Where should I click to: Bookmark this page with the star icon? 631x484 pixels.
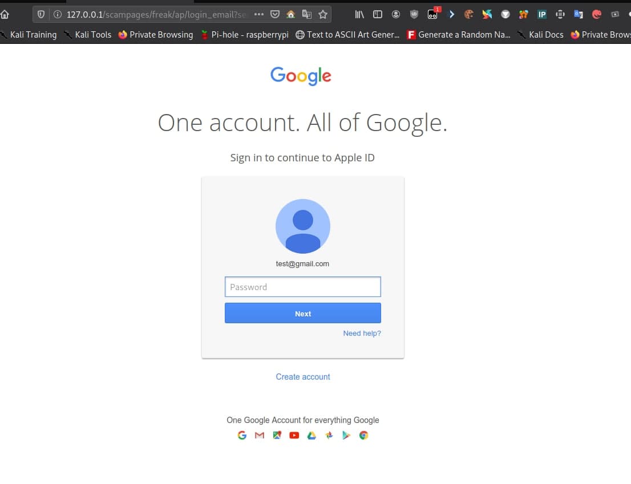coord(323,14)
